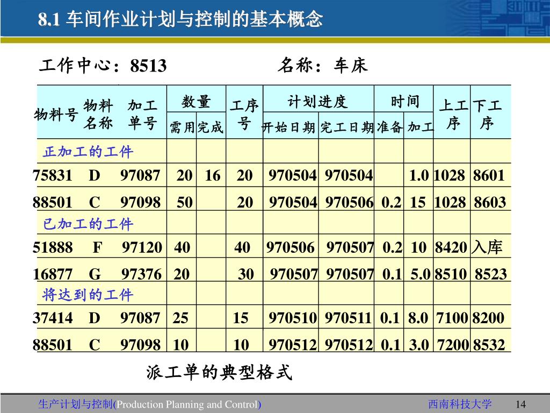
Task: Click material name 'G' in row 16877
Action: coord(95,274)
